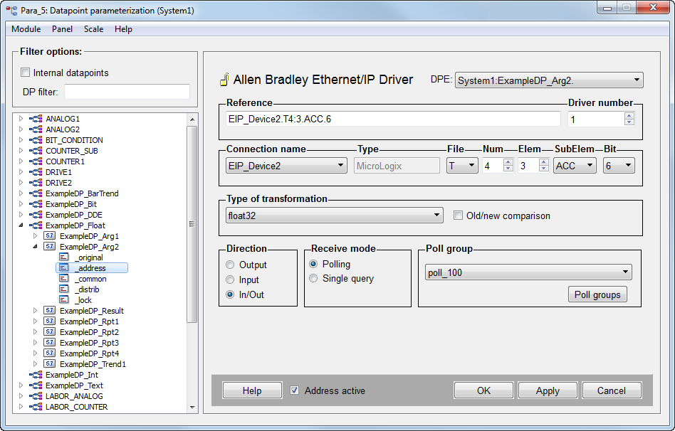Click the pointing-hand driver icon
This screenshot has width=675, height=431.
click(223, 80)
